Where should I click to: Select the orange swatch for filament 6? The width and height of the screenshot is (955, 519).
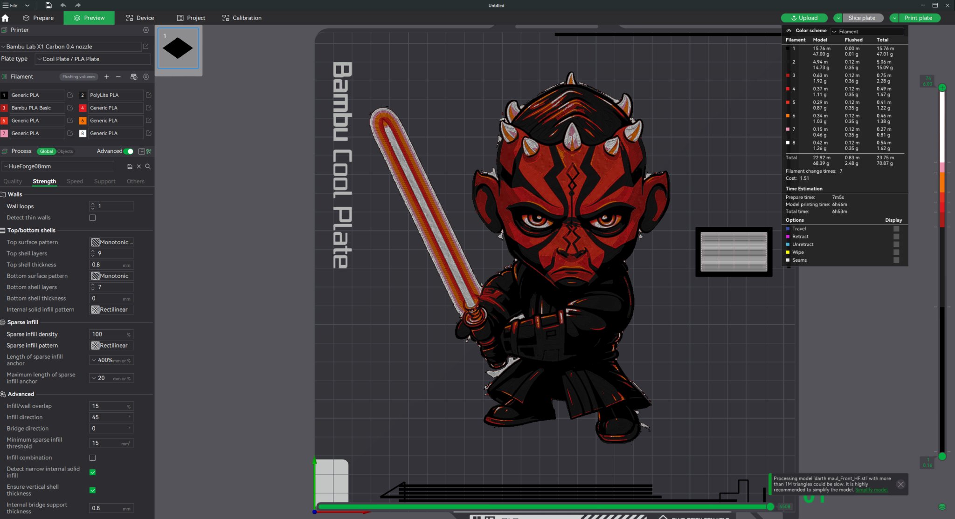tap(82, 120)
